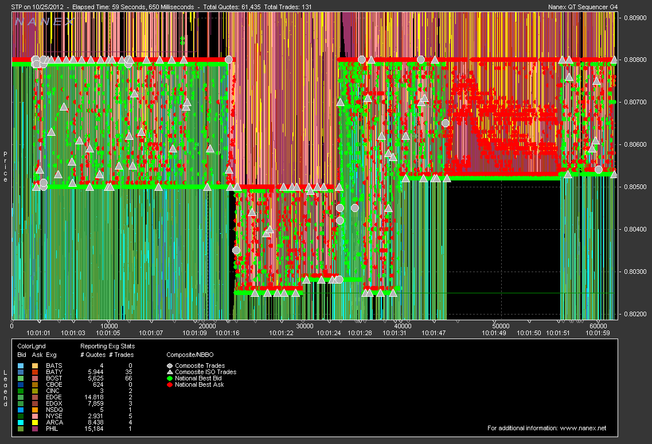Select the EDGE bid color swatch
The height and width of the screenshot is (444, 652).
point(21,398)
